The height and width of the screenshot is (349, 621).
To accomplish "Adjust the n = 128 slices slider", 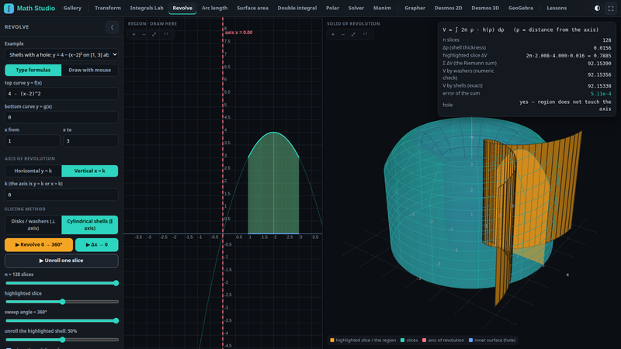I will tap(61, 283).
